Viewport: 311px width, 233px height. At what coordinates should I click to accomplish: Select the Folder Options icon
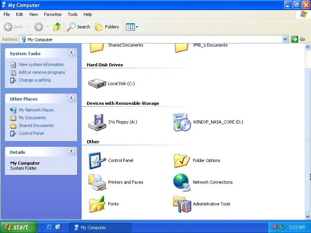click(182, 161)
